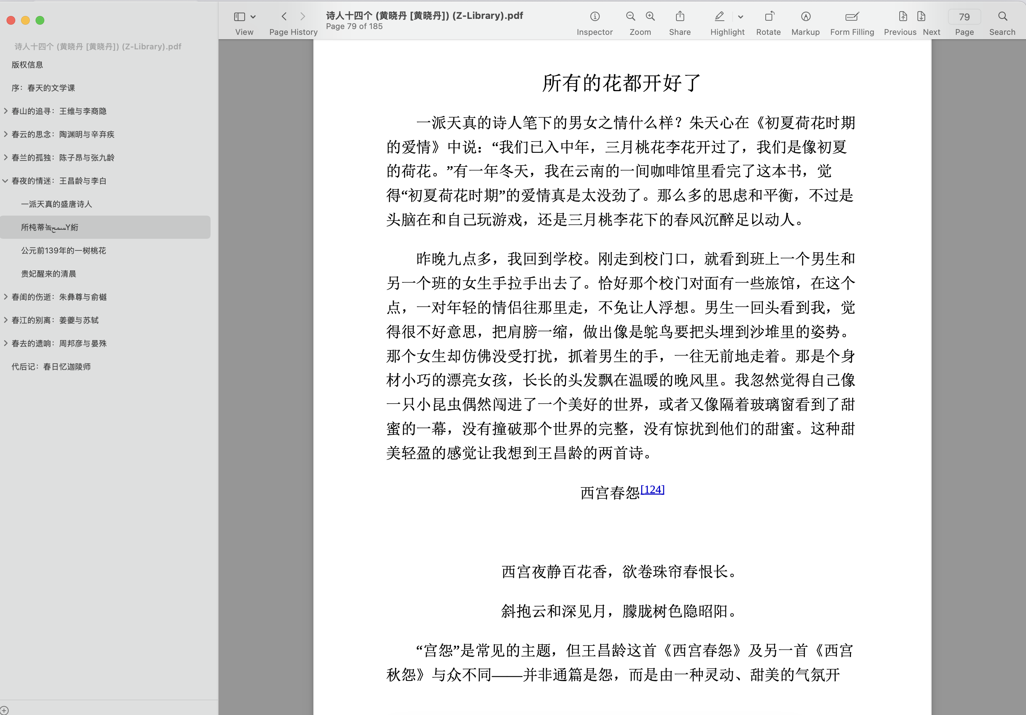This screenshot has width=1026, height=715.
Task: Open the Markup toolbar
Action: click(x=805, y=17)
